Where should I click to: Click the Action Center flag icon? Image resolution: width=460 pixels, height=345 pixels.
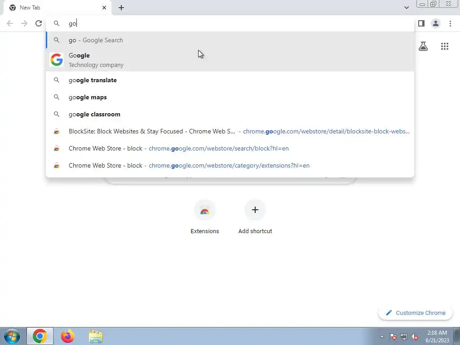(393, 336)
